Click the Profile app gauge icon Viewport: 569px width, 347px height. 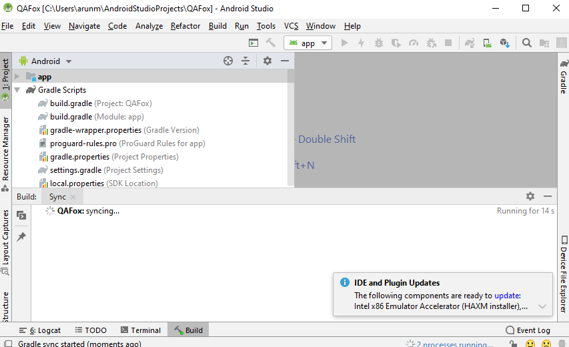pos(414,43)
